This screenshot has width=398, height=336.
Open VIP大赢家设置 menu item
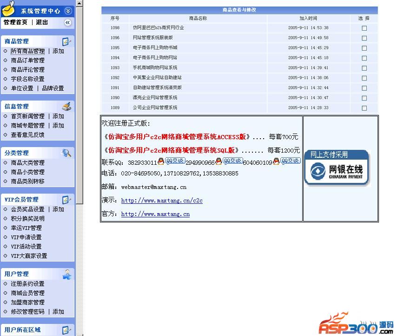[x=29, y=256]
